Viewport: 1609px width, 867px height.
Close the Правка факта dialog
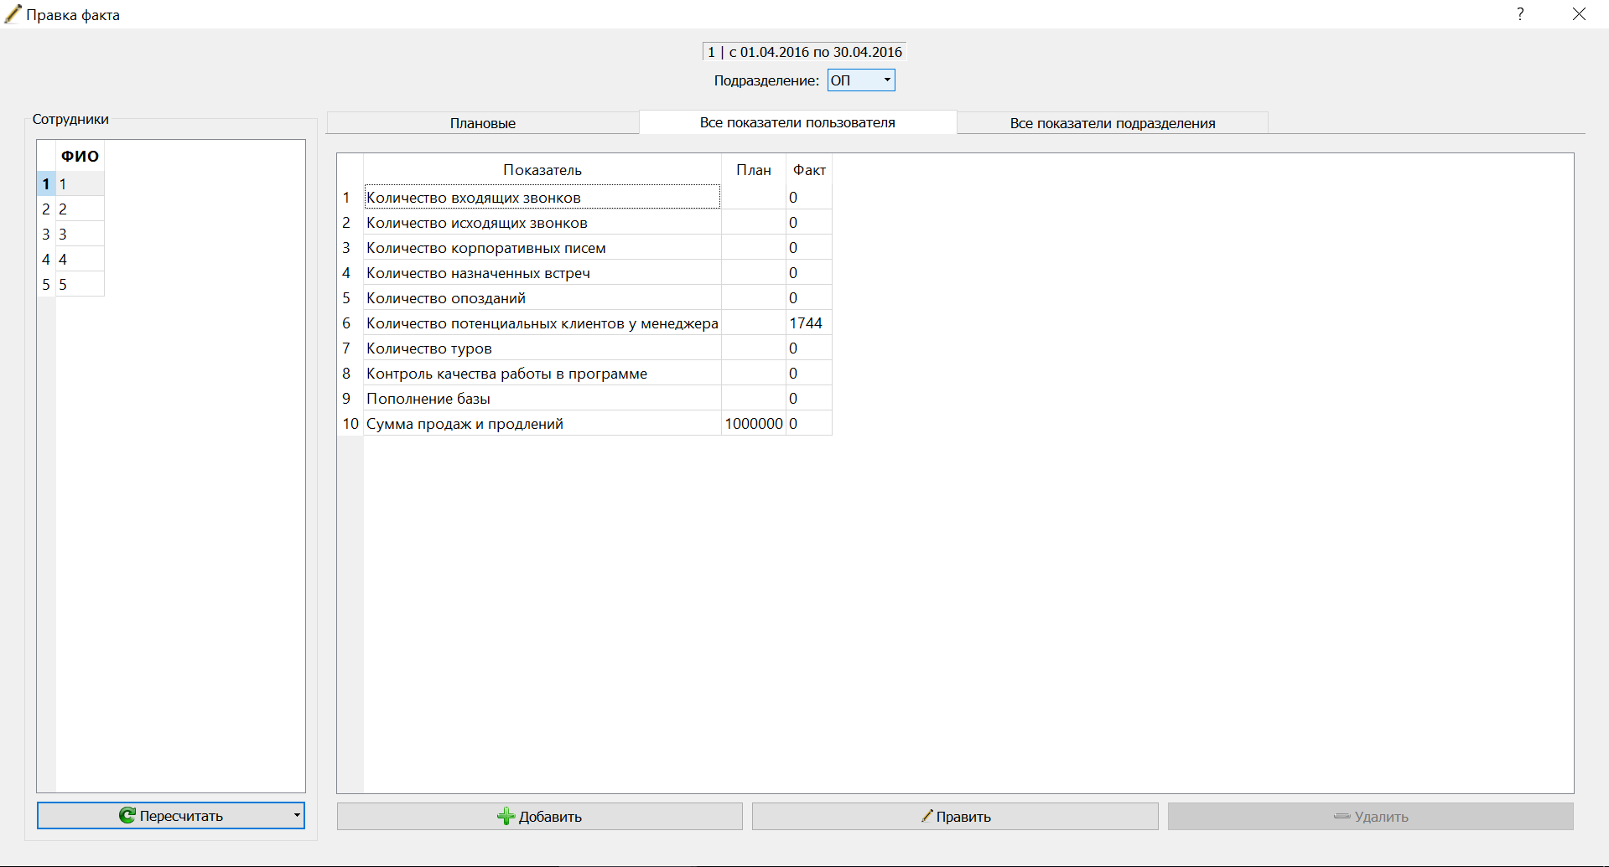(1579, 14)
